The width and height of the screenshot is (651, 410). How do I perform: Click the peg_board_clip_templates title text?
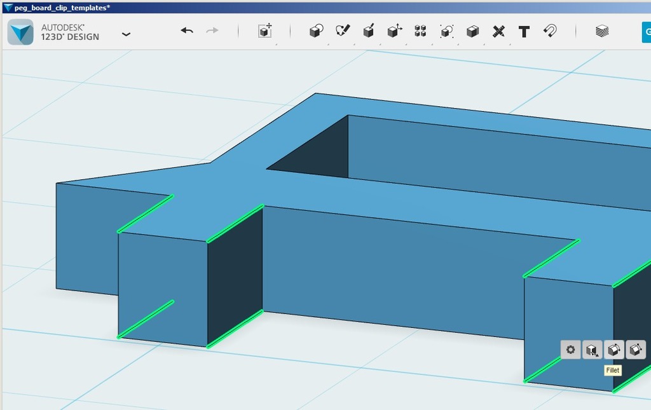coord(62,8)
